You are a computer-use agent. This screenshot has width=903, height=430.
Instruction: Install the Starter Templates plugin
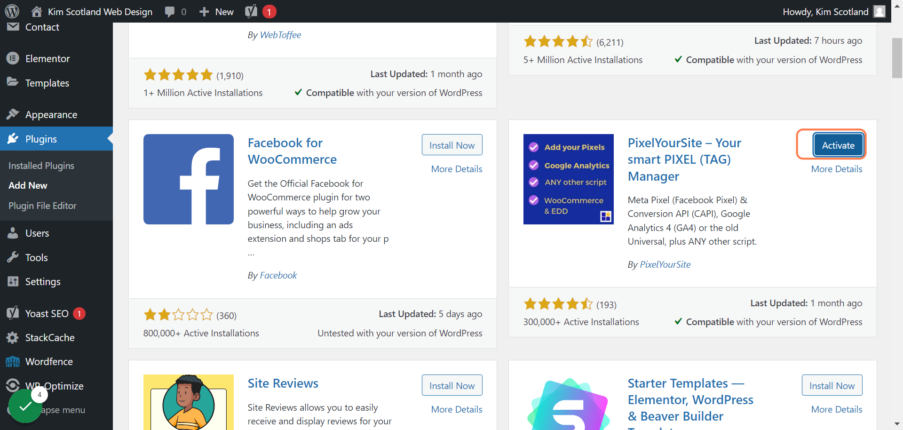pos(832,385)
